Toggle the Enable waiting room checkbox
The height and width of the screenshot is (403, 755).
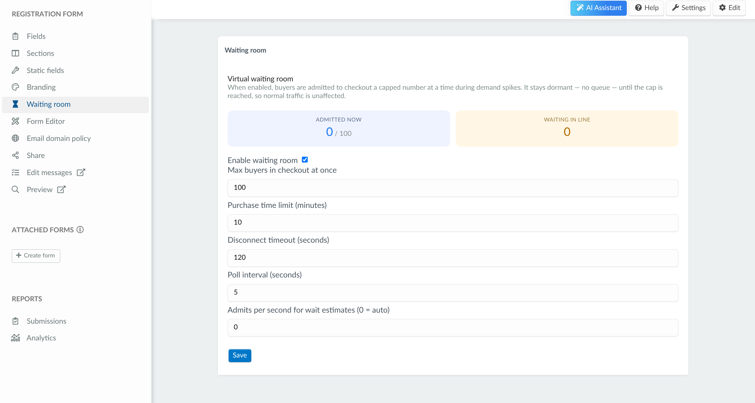(x=305, y=160)
